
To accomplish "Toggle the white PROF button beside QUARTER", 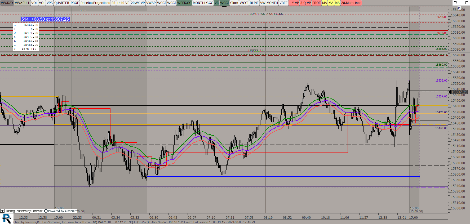I will click(75, 3).
